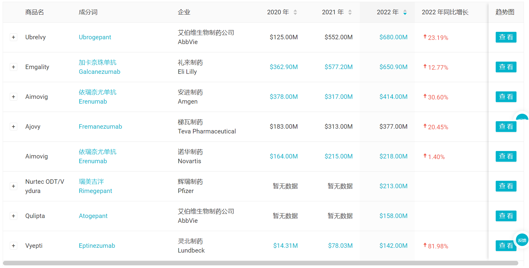529x268 pixels.
Task: Click the 2022 年同比增长 column header
Action: coord(445,12)
